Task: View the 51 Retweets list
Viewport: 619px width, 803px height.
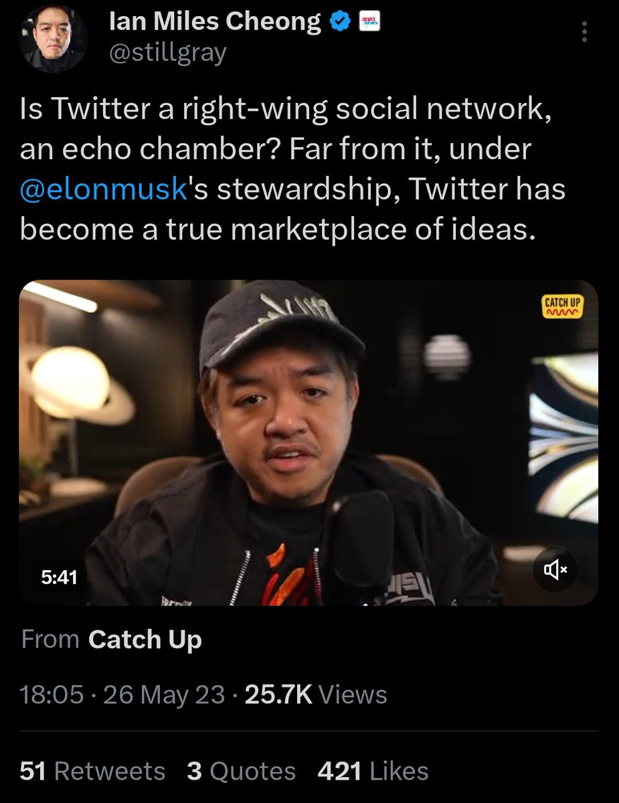Action: 92,771
